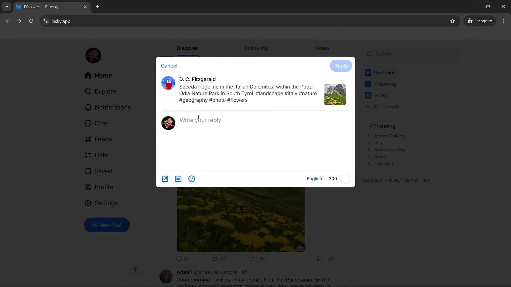Open the English language selector
This screenshot has width=511, height=287.
pos(314,179)
